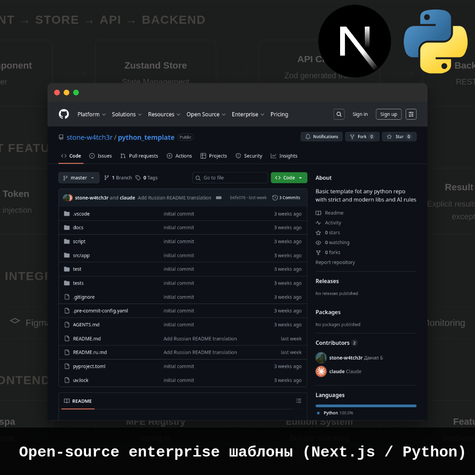475x475 pixels.
Task: Open the GitHub logo home link
Action: pos(64,114)
